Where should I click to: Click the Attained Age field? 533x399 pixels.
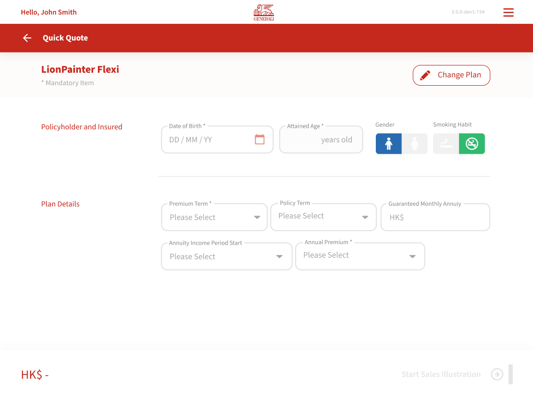(321, 139)
